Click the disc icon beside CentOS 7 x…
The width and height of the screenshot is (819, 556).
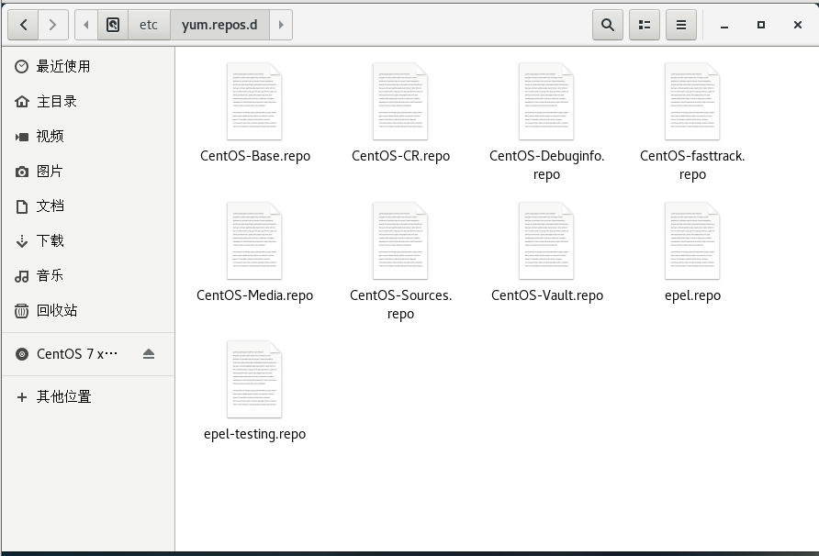[21, 354]
